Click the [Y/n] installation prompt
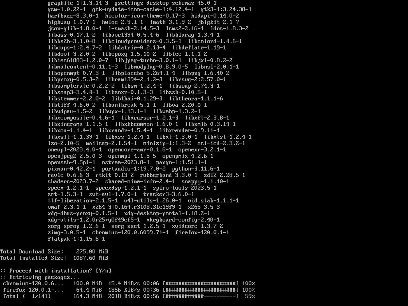408x306 pixels. pyautogui.click(x=104, y=271)
